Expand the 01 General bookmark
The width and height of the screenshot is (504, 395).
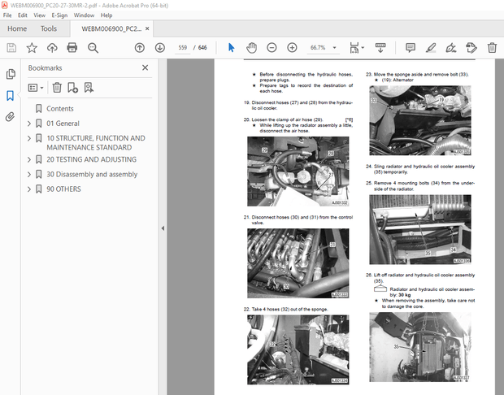pyautogui.click(x=29, y=124)
